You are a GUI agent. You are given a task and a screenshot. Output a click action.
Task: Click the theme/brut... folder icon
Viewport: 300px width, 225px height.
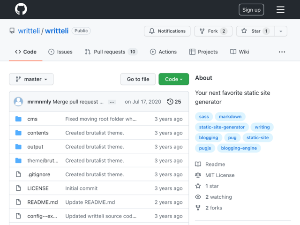click(x=18, y=160)
